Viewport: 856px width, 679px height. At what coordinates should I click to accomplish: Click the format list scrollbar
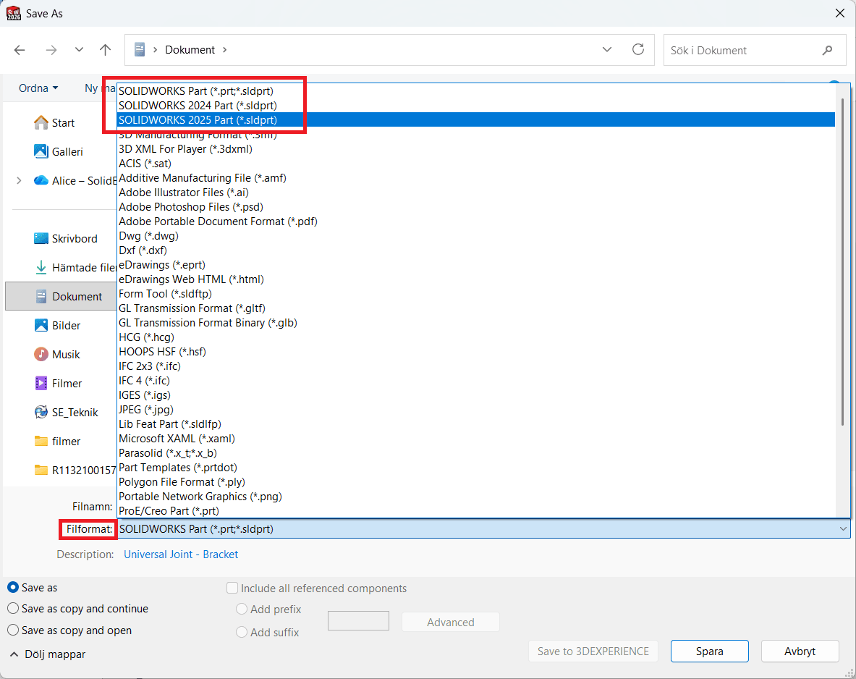[842, 261]
